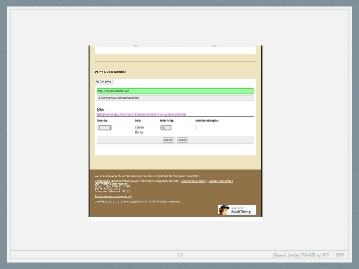Click the Update your profile link
Viewport: 359px width, 269px height.
pos(221,181)
